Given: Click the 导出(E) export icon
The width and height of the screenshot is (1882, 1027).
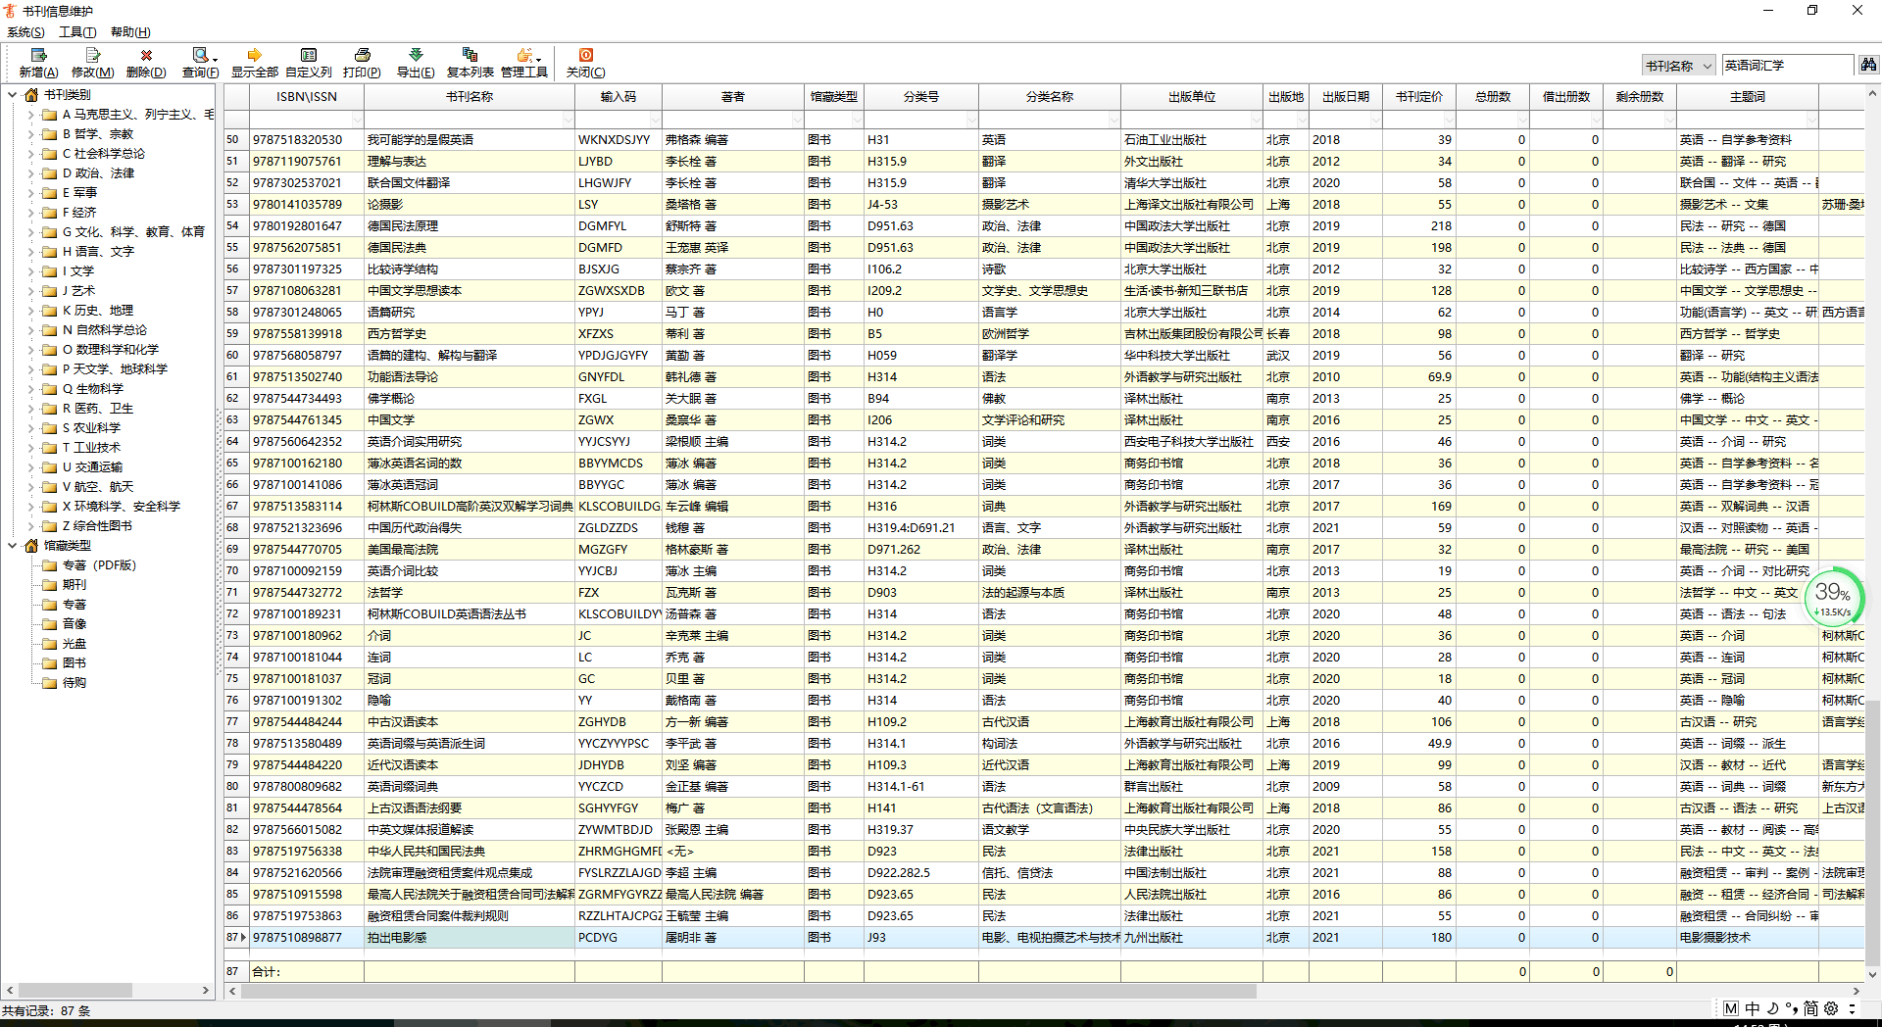Looking at the screenshot, I should 416,56.
